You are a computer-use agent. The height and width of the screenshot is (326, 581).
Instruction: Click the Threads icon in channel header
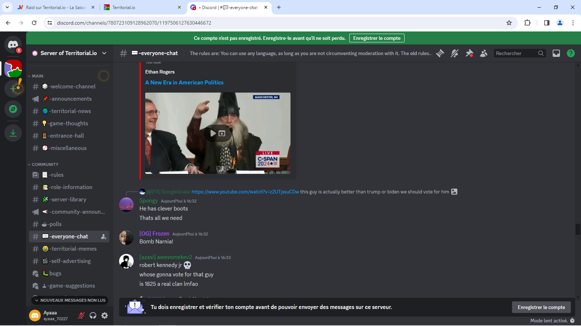click(x=440, y=53)
